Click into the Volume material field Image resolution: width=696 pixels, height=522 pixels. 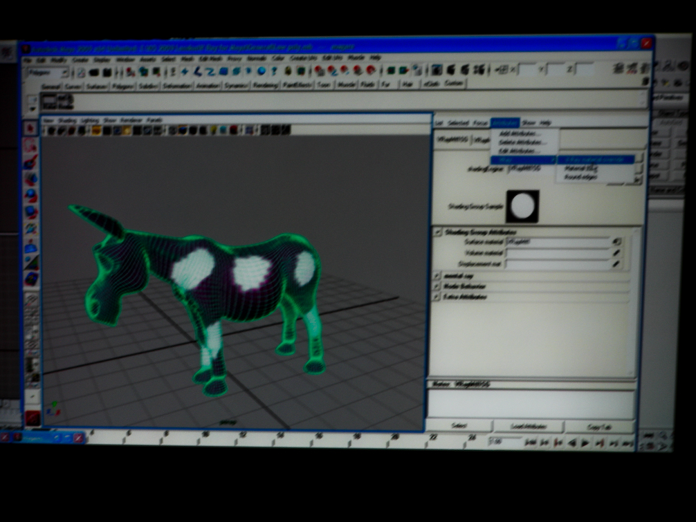pyautogui.click(x=558, y=253)
